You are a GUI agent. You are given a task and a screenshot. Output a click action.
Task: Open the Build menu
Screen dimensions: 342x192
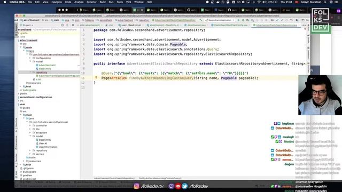[x=103, y=2]
